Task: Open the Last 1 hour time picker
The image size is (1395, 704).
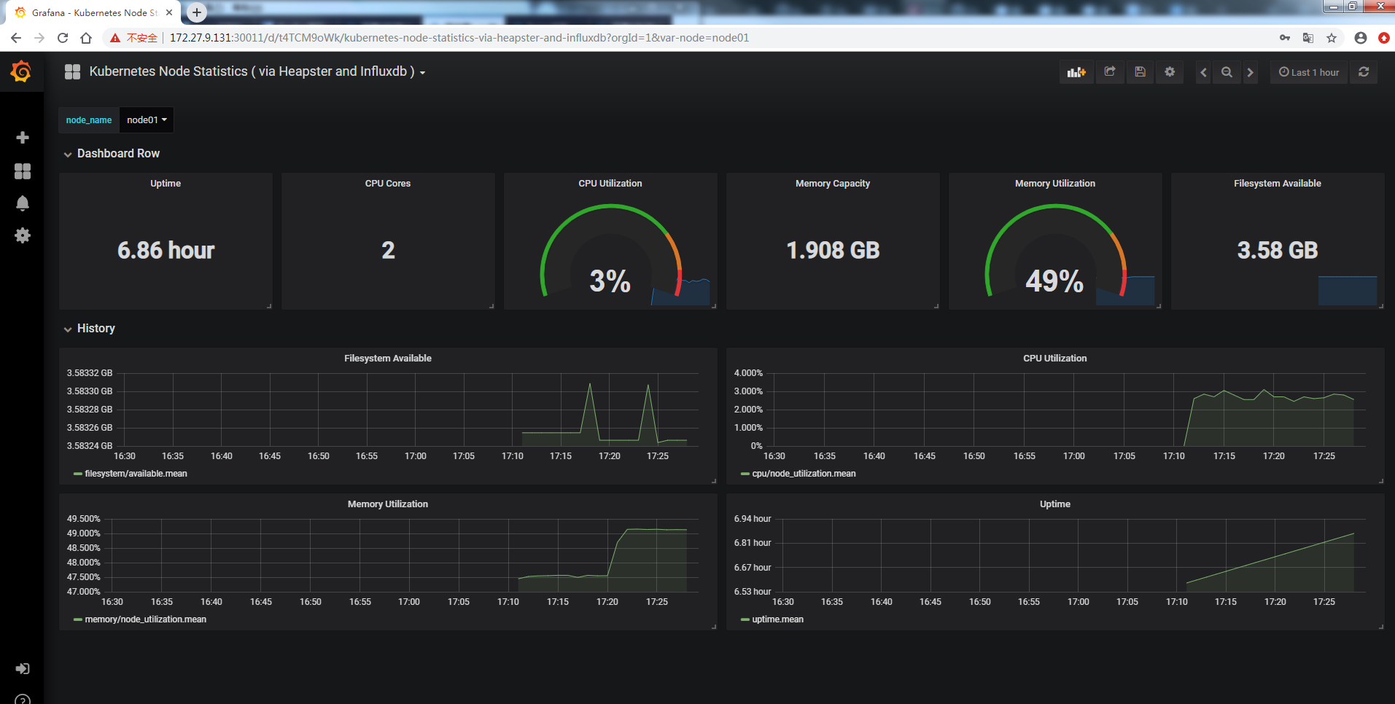Action: point(1309,72)
